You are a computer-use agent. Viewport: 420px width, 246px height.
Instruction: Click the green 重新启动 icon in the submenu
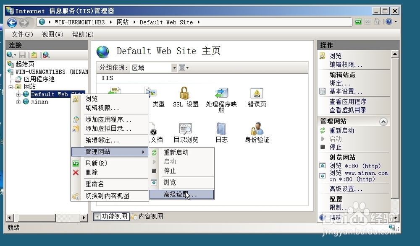click(x=154, y=153)
